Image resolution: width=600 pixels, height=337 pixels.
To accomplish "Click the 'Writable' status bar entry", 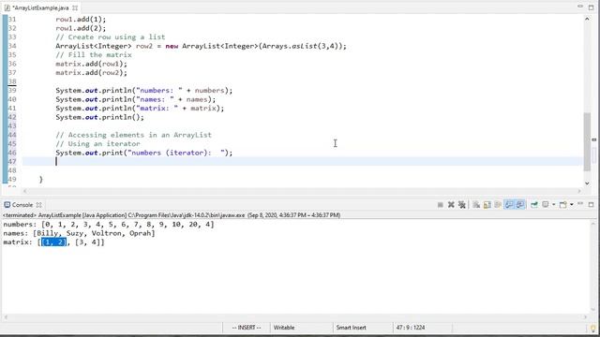I will pos(284,328).
